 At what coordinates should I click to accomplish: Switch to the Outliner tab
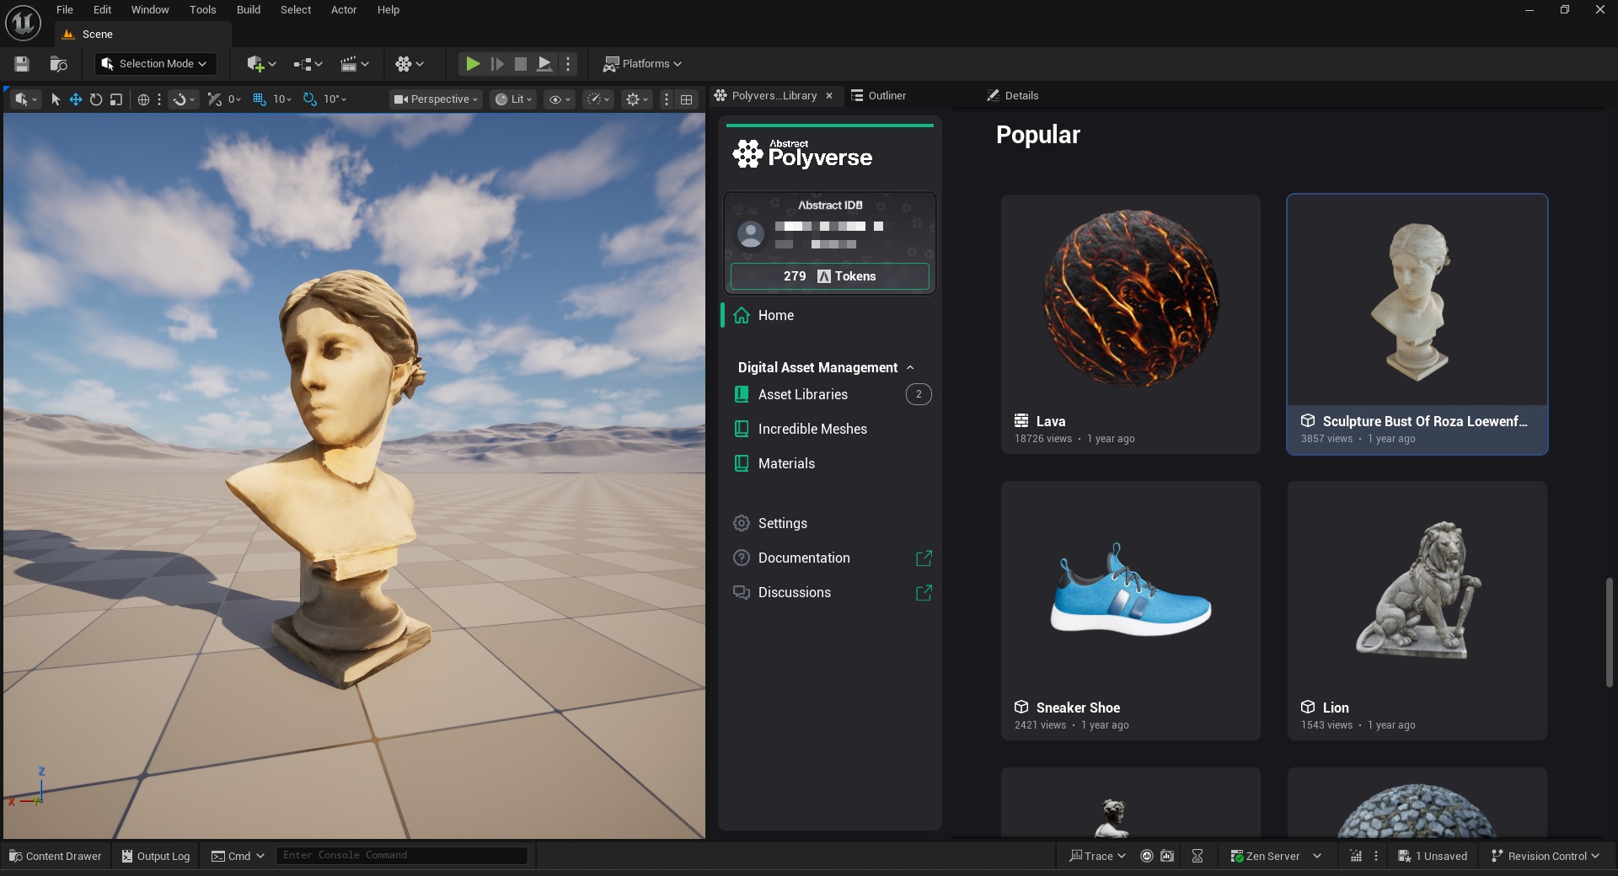878,96
